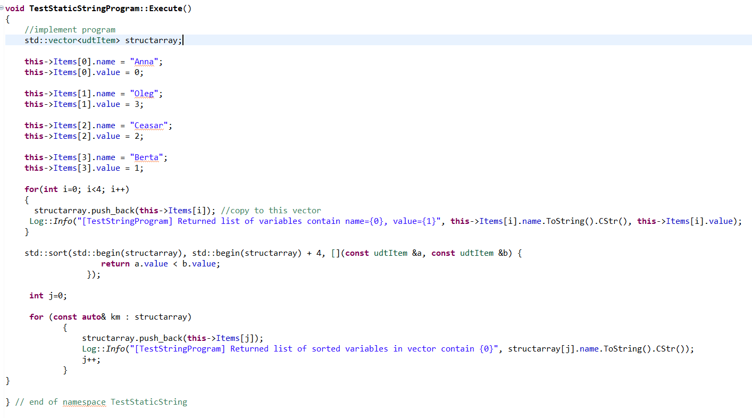Click the "Anna" string literal
Viewport: 752px width, 418px height.
144,62
